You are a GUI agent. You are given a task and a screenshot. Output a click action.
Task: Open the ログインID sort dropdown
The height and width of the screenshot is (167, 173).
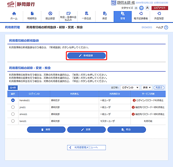pos(130,87)
